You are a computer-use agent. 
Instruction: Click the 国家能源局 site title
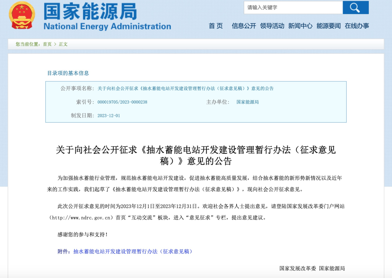pyautogui.click(x=90, y=11)
